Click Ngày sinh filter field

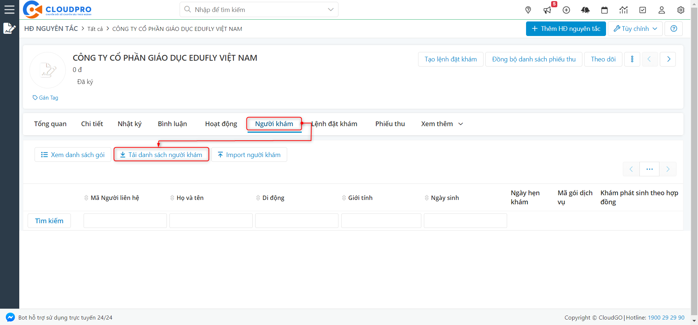click(465, 221)
